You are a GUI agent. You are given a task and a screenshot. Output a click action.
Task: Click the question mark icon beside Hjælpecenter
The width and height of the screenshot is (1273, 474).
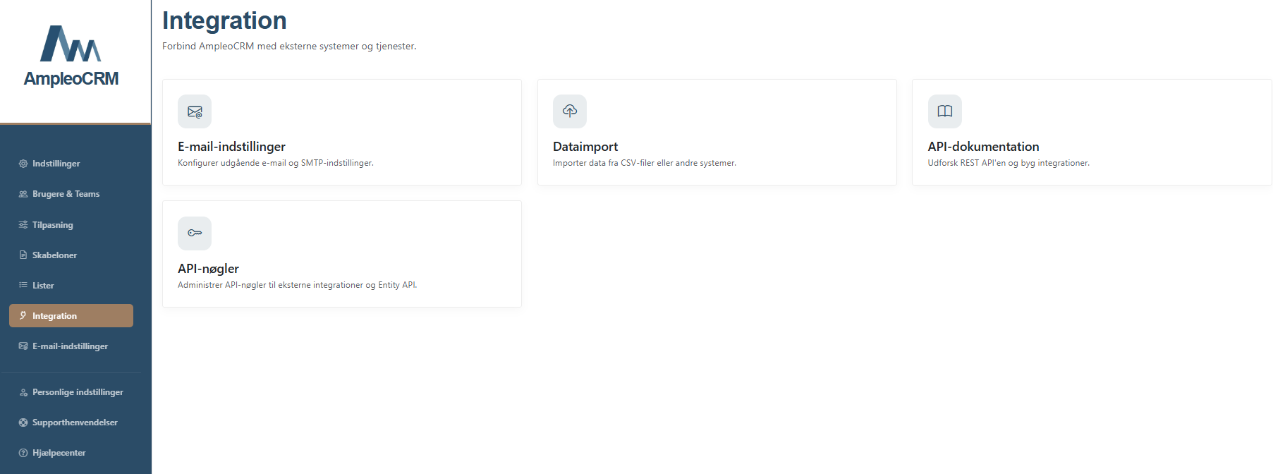pyautogui.click(x=23, y=453)
